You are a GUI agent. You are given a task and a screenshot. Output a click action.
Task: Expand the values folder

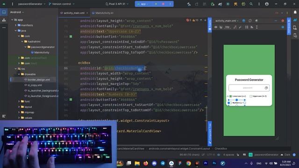[19, 118]
